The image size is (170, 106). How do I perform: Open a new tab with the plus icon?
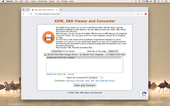(61, 10)
